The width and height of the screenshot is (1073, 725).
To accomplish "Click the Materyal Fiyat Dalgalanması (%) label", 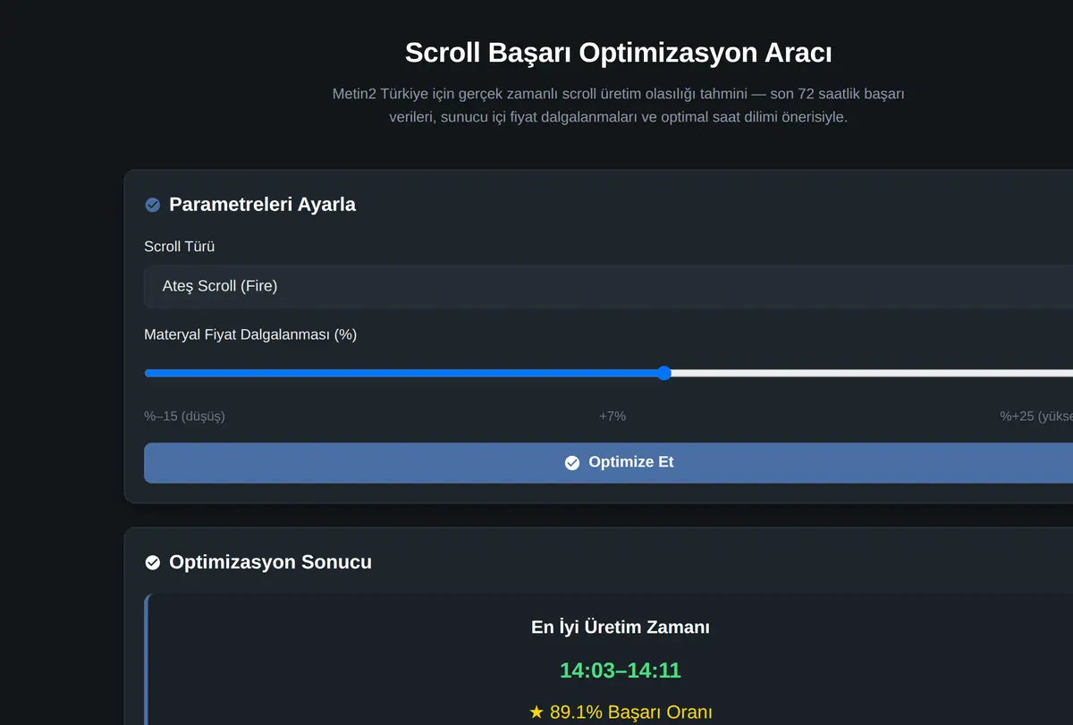I will pos(250,335).
